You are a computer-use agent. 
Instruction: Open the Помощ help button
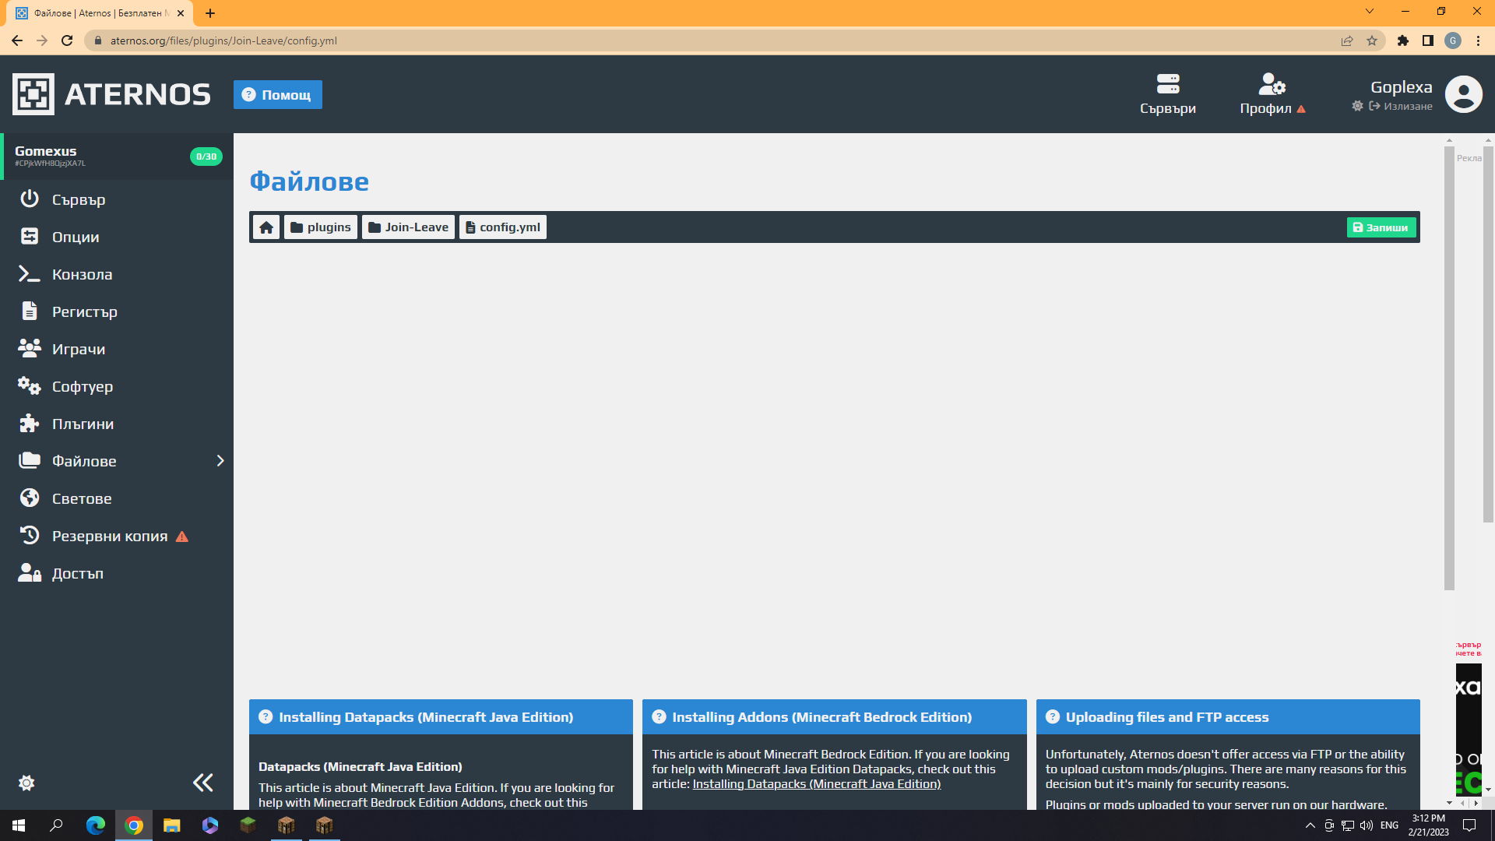point(278,95)
